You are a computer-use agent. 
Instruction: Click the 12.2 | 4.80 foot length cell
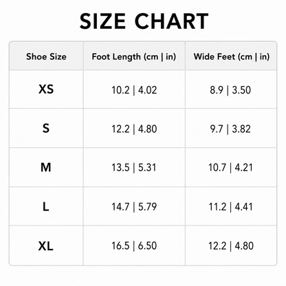(x=134, y=129)
